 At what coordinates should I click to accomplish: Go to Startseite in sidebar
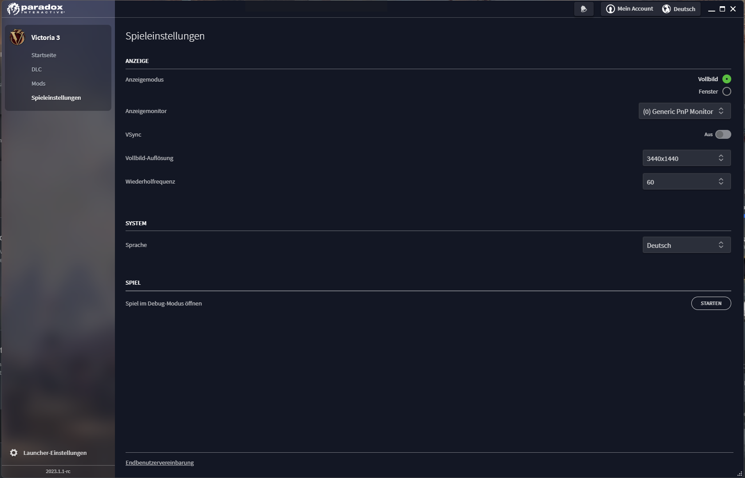click(44, 55)
